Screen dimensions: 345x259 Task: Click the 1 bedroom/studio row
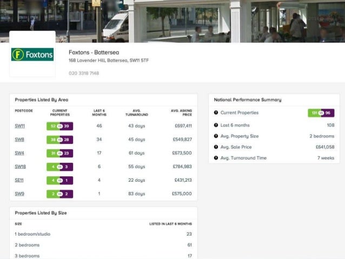103,234
